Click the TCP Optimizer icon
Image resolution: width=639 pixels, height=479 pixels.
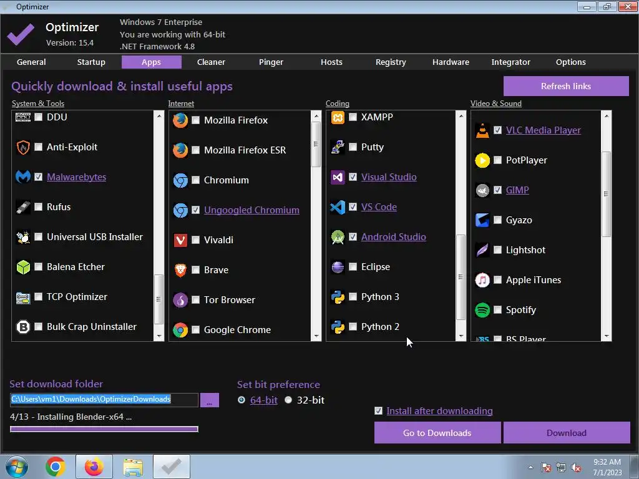coord(23,297)
